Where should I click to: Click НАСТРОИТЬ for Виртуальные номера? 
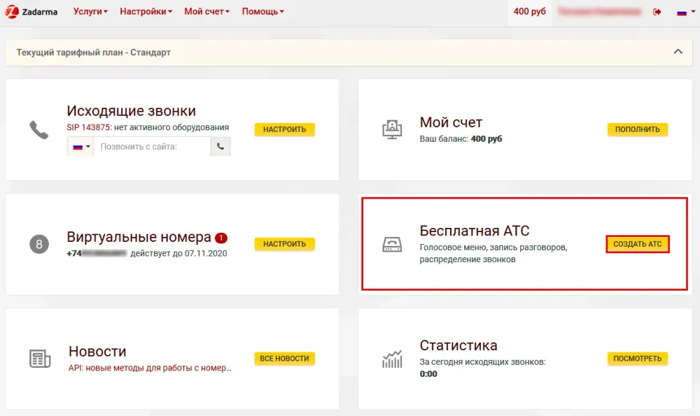click(284, 244)
